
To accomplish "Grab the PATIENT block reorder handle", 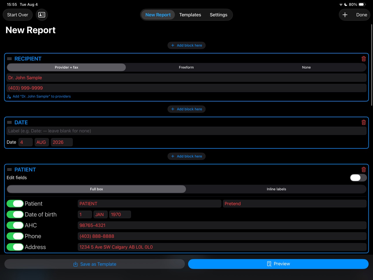I will [x=9, y=170].
